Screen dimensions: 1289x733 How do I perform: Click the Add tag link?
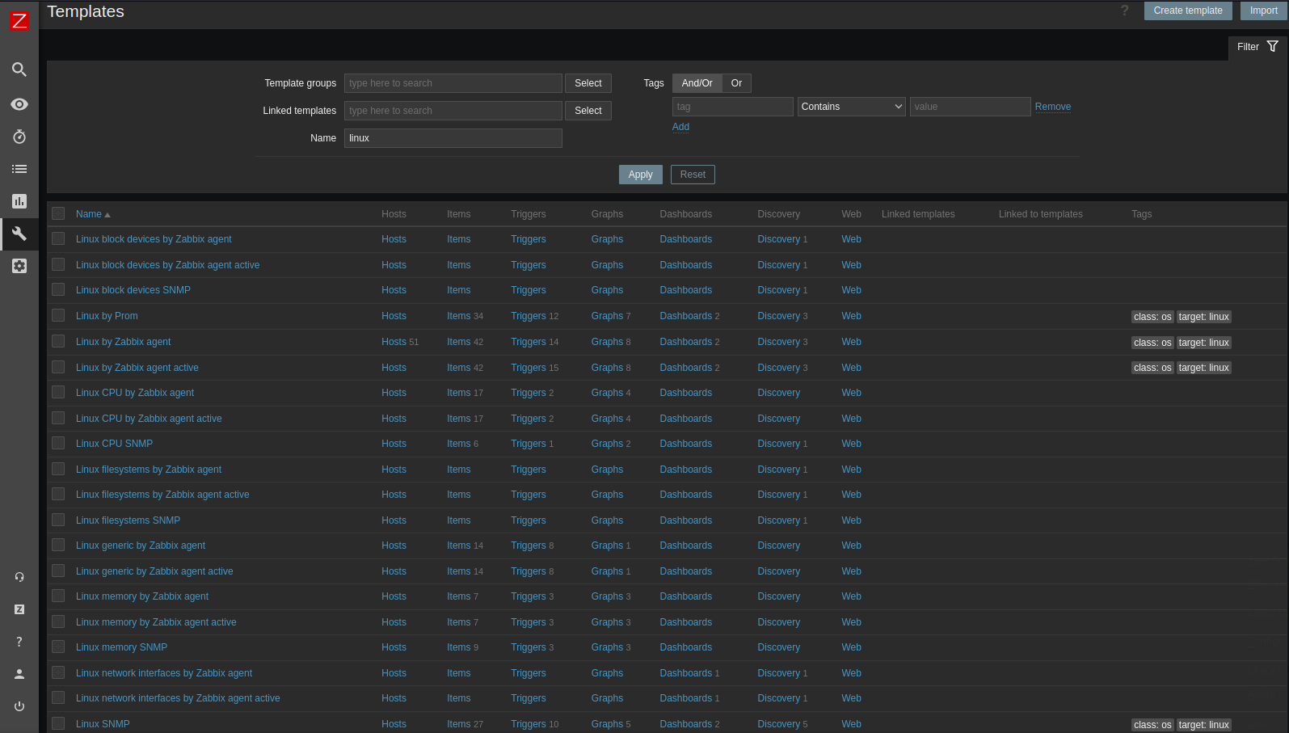click(681, 127)
